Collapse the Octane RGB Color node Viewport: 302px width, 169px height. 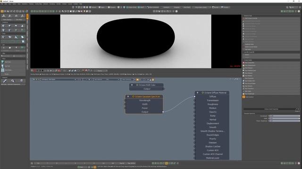click(x=132, y=85)
